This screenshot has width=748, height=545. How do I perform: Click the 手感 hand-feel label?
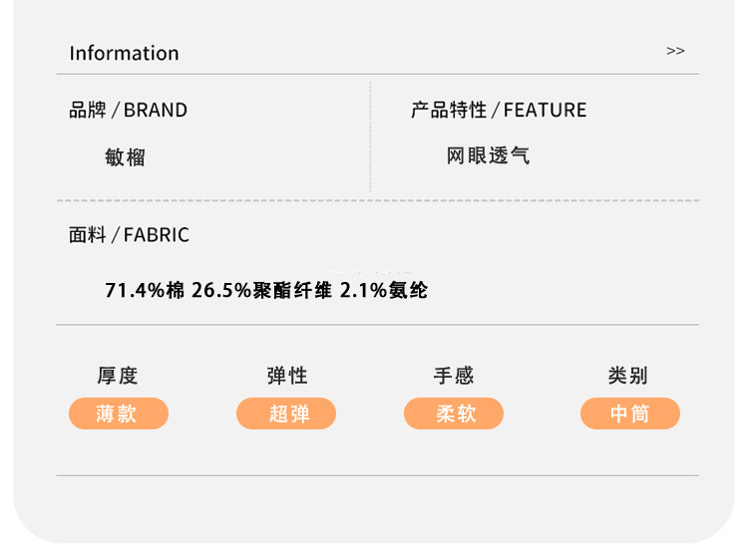[454, 376]
